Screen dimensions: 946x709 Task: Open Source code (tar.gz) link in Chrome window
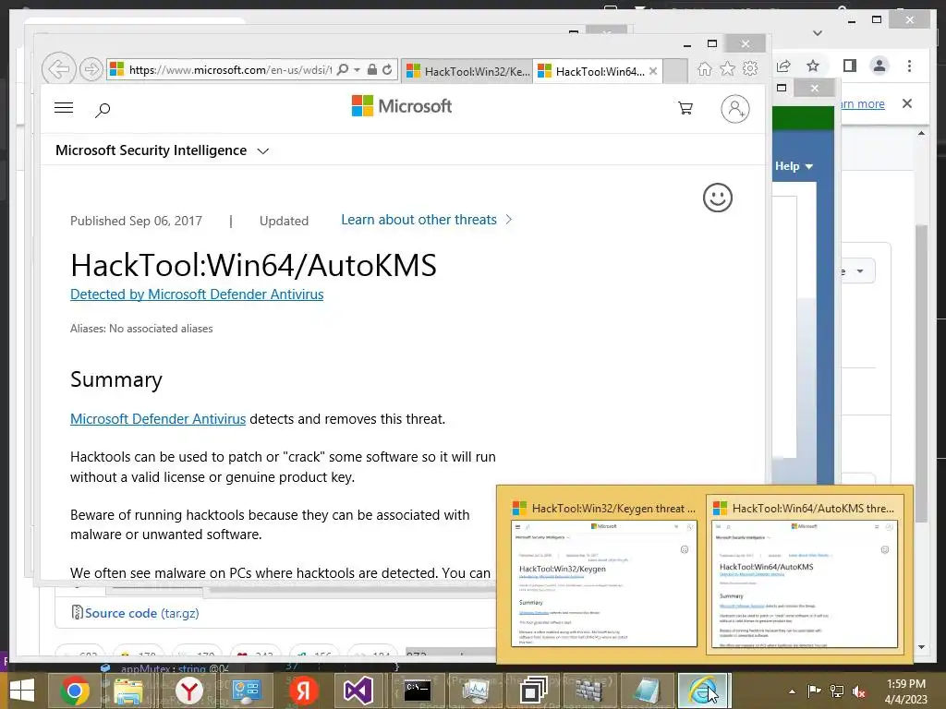click(141, 613)
